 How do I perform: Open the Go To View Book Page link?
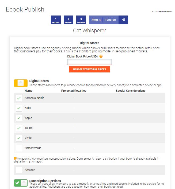[161, 11]
